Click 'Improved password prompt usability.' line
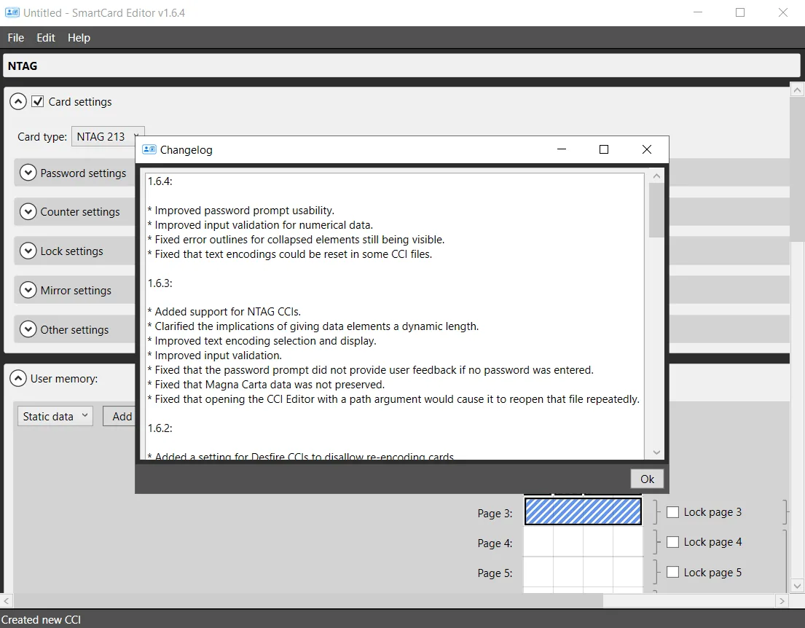Screen dimensions: 805x628 241,211
